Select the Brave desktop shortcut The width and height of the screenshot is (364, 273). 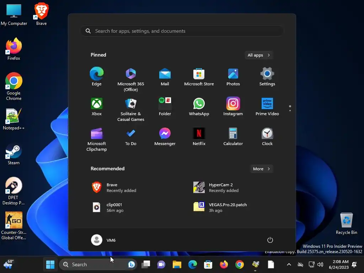pos(41,14)
